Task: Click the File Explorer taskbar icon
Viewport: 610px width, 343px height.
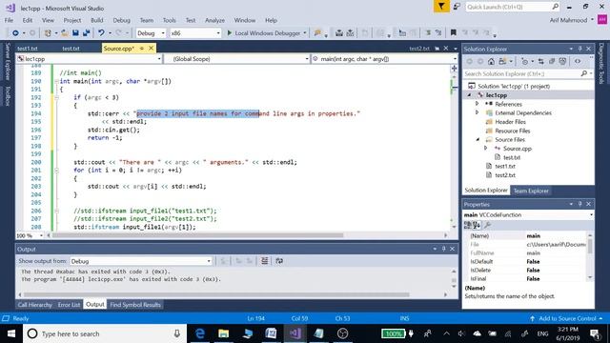Action: click(x=223, y=333)
